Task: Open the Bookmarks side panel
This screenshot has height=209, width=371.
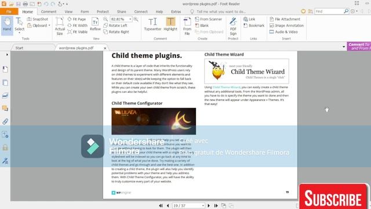Action: pyautogui.click(x=5, y=69)
